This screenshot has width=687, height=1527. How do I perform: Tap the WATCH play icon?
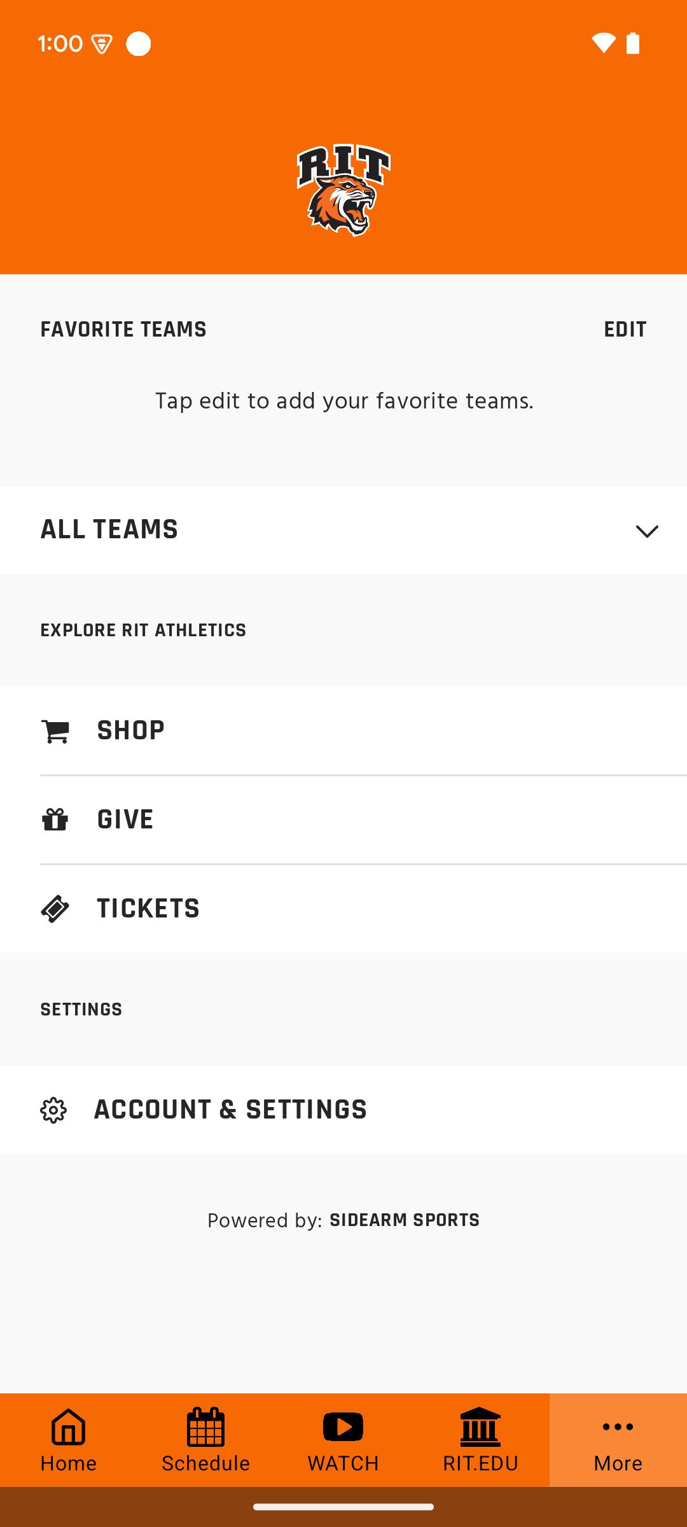pyautogui.click(x=343, y=1427)
